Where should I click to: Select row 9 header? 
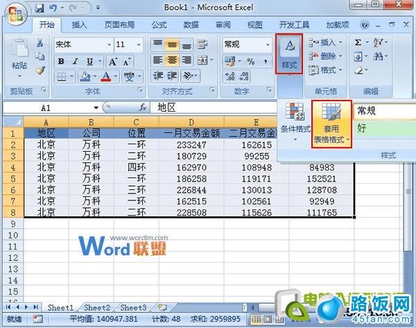13,224
